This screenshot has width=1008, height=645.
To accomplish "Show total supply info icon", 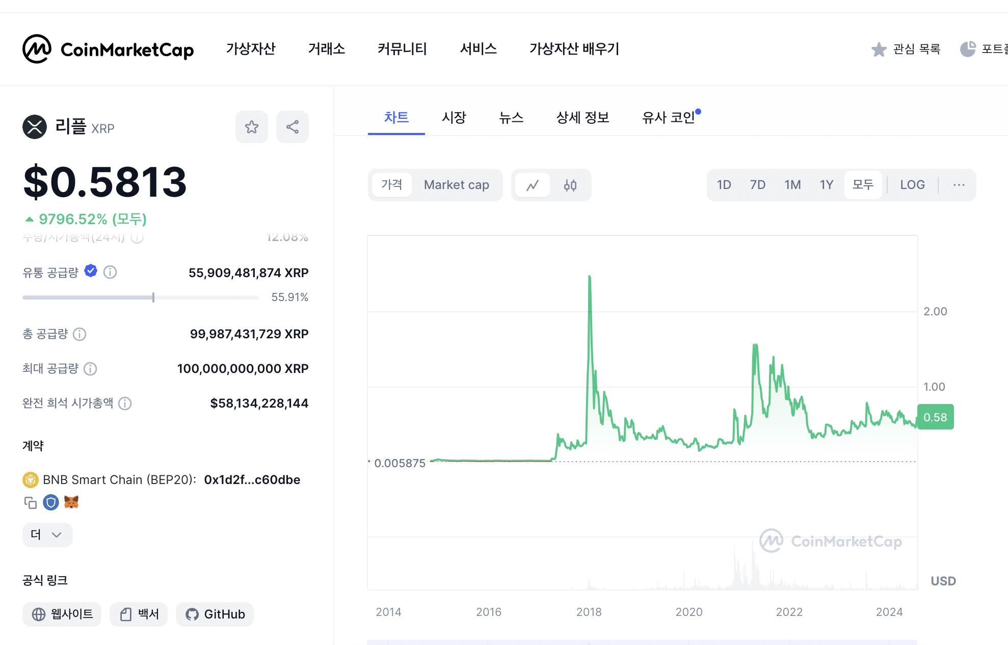I will click(79, 334).
